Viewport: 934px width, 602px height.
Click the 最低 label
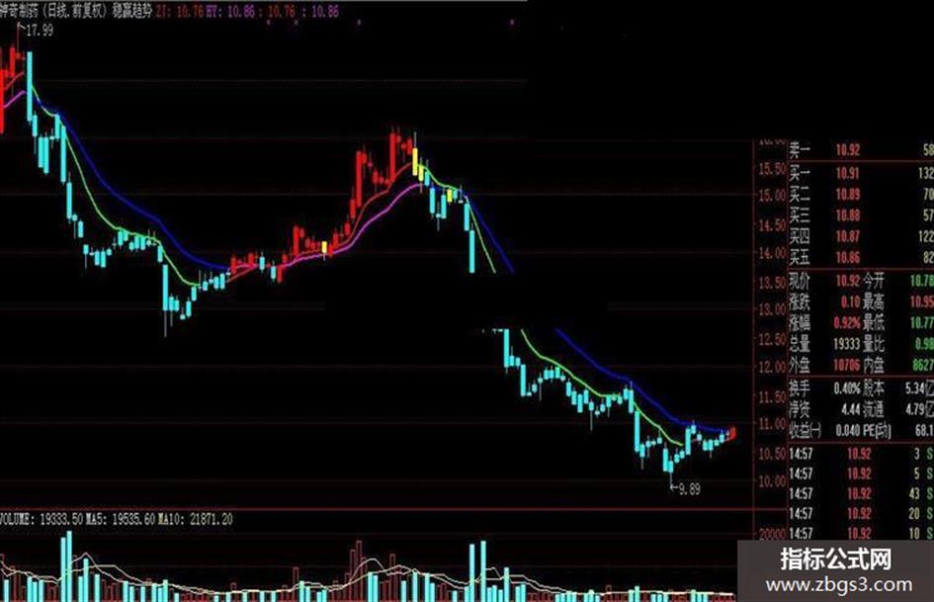874,323
